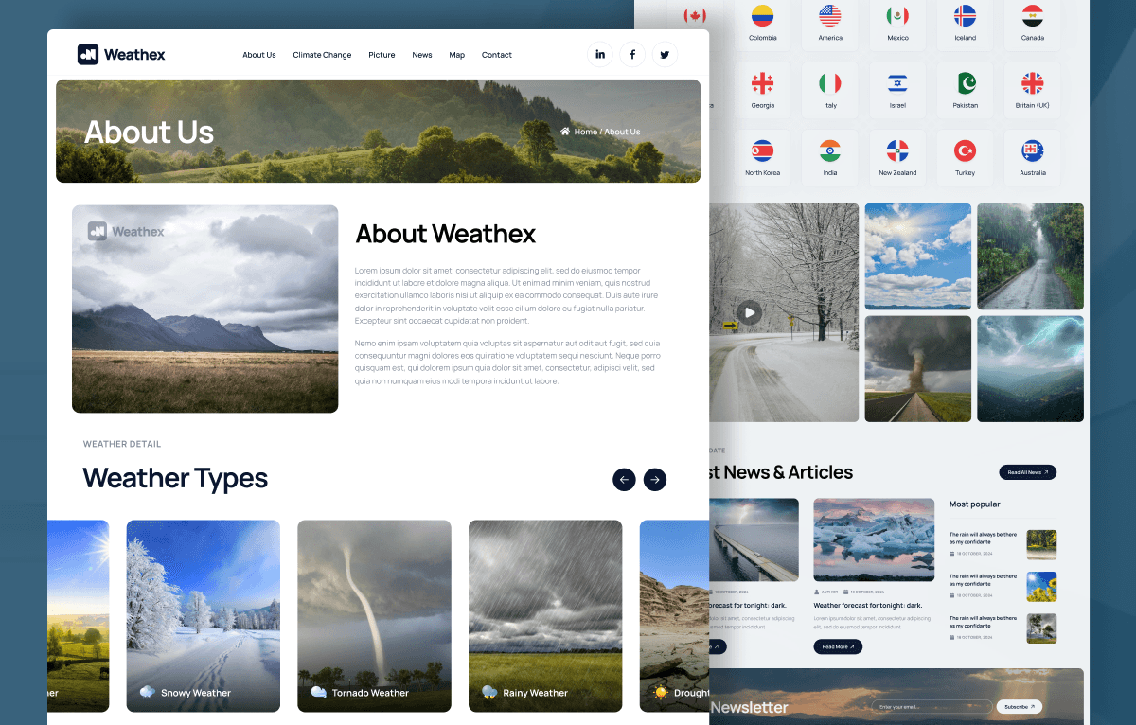Open the Snowy Weather card
This screenshot has width=1136, height=725.
tap(203, 615)
